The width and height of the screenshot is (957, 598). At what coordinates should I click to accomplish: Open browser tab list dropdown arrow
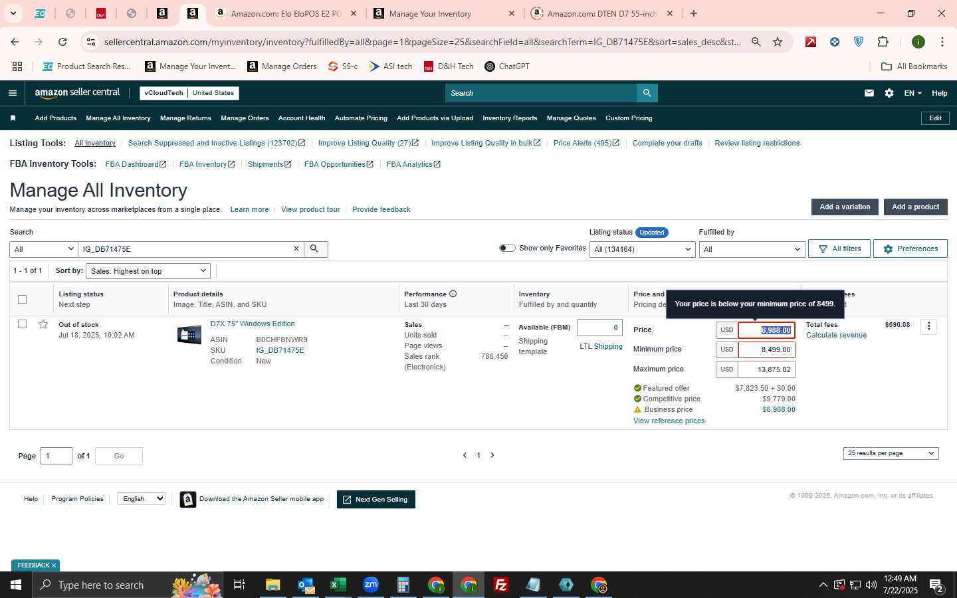(13, 13)
